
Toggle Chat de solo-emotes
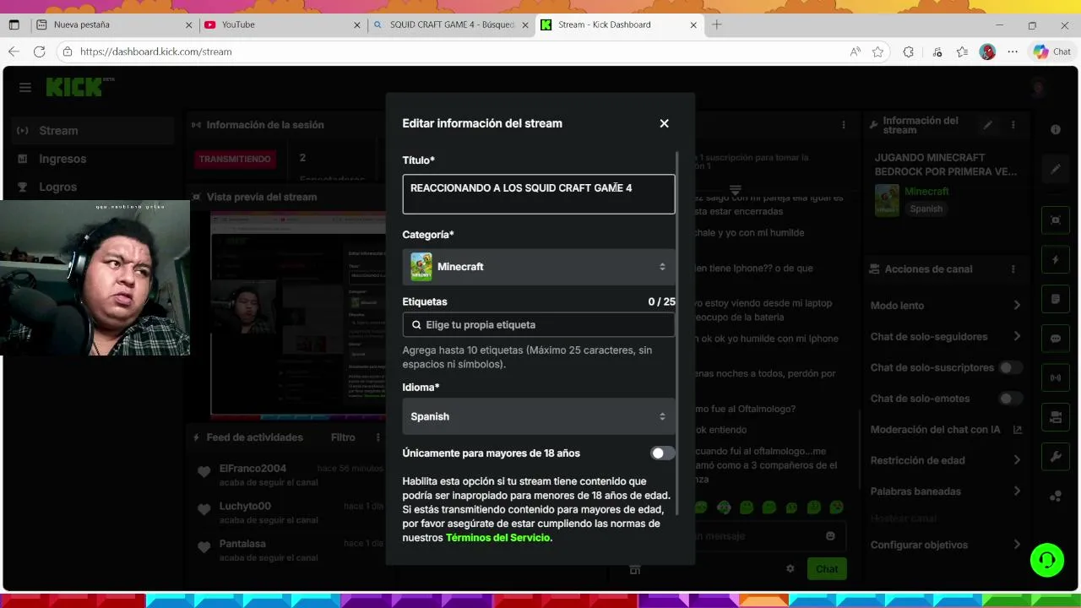(1010, 399)
